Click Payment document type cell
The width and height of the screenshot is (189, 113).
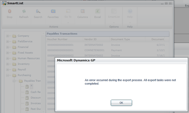pyautogui.click(x=116, y=50)
